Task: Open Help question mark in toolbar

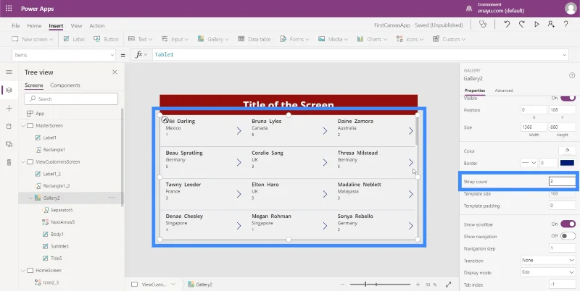Action: pyautogui.click(x=566, y=25)
